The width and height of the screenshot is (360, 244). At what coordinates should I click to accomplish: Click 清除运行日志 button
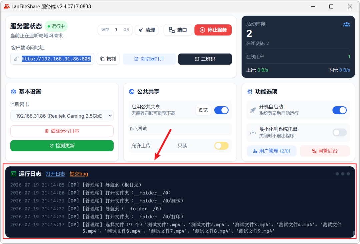coord(62,131)
